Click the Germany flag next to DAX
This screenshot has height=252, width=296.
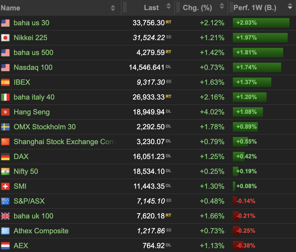[x=5, y=157]
